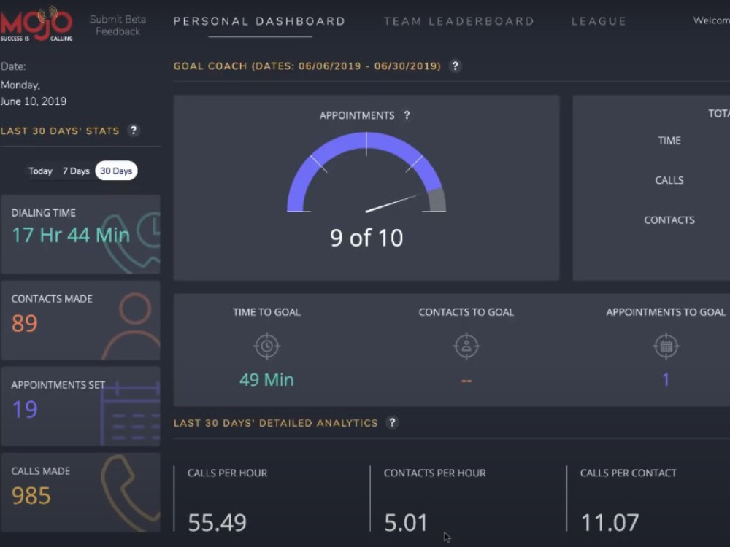This screenshot has height=547, width=730.
Task: Click the '17 Hr 44 Min' dialing time value
Action: pos(71,235)
